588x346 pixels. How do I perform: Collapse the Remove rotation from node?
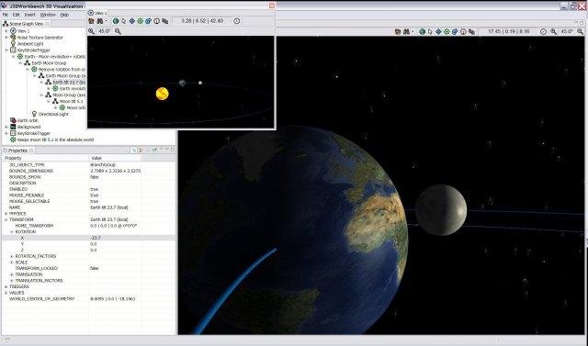point(28,69)
